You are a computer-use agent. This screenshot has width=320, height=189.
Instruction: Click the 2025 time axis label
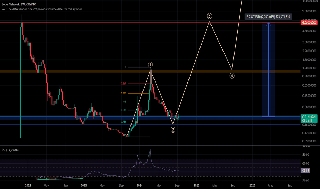[196, 185]
